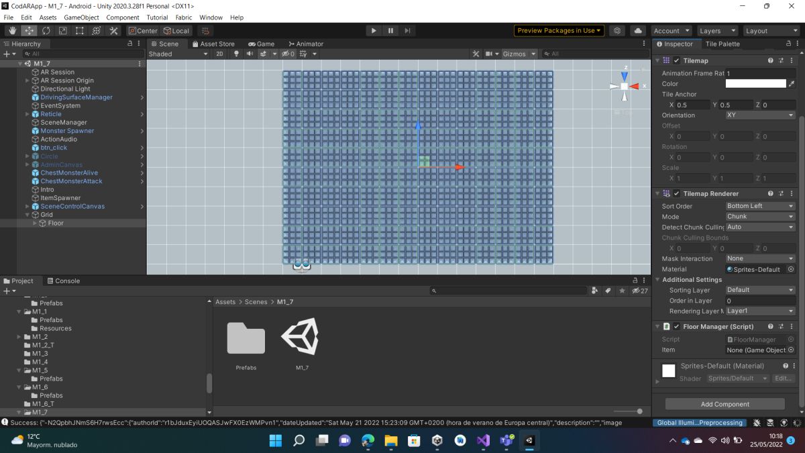Disable the Floor Manager script checkbox
This screenshot has width=805, height=453.
coord(676,326)
